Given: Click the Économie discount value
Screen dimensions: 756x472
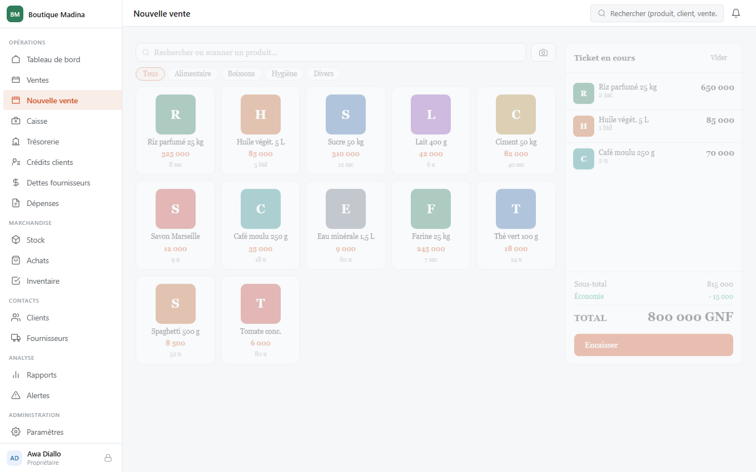Looking at the screenshot, I should coord(720,297).
